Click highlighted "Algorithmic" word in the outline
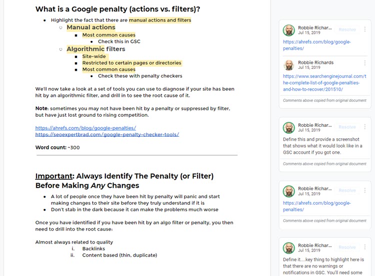The height and width of the screenshot is (276, 375). click(x=85, y=49)
